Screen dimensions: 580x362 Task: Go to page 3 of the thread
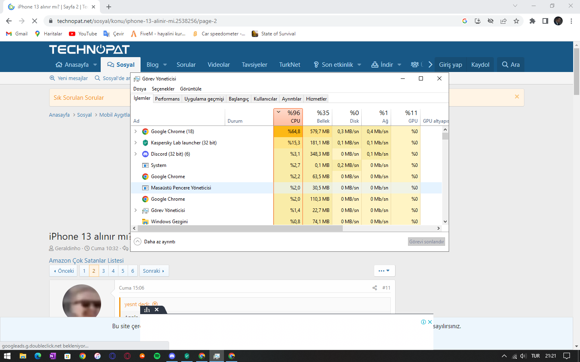(x=104, y=271)
